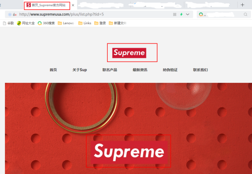Open the 防伪验证 page link
The image size is (252, 174).
click(x=170, y=70)
